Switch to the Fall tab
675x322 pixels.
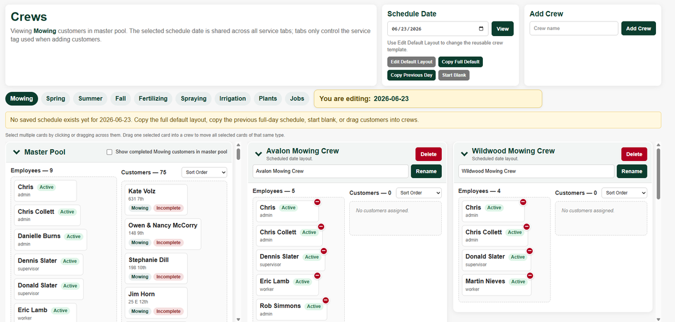pos(120,99)
